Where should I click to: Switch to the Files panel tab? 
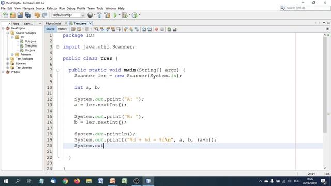(16, 24)
